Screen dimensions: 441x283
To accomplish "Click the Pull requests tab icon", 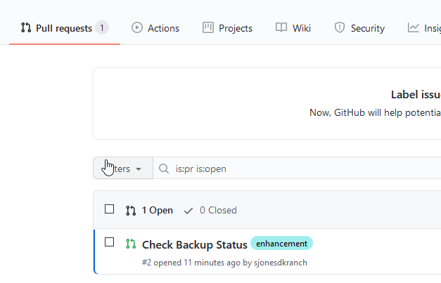I will coord(26,28).
